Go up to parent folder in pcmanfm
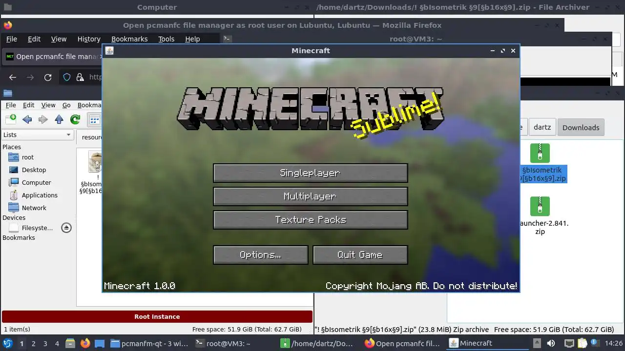Image resolution: width=625 pixels, height=351 pixels. point(59,119)
